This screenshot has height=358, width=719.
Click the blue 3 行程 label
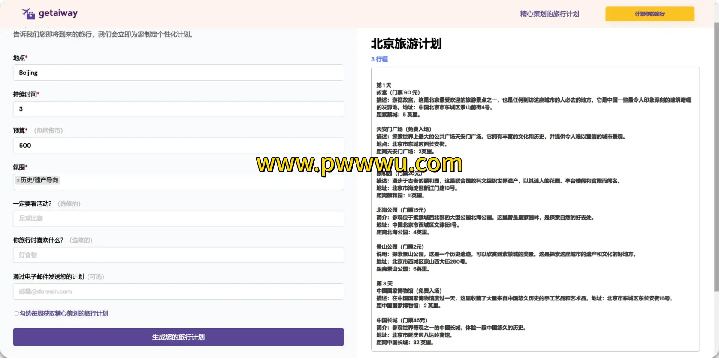[379, 59]
